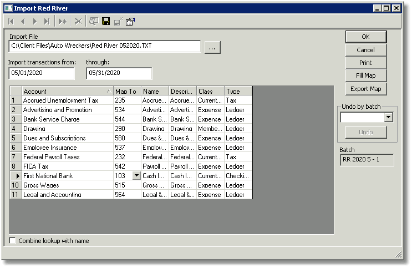Click the Print button
Screen dimensions: 412x268
click(366, 63)
